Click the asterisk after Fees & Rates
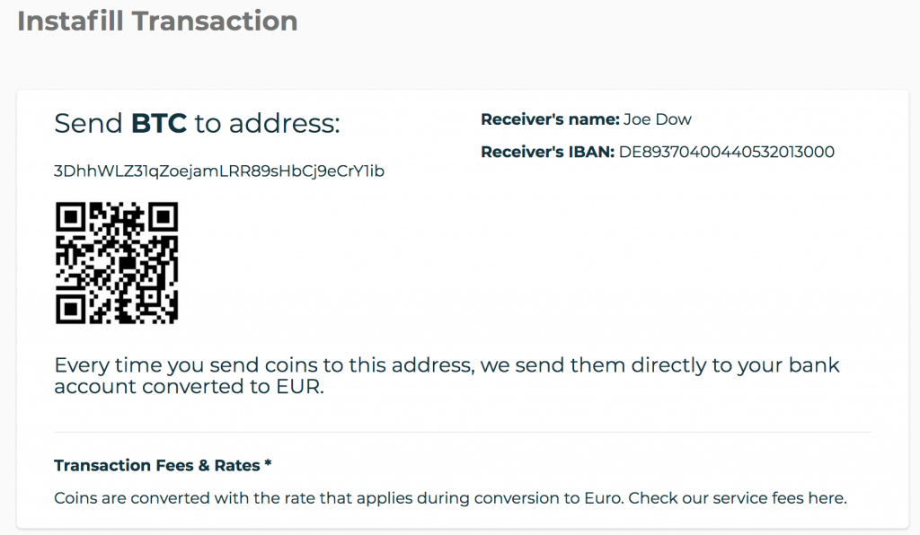920x535 pixels. coord(268,463)
